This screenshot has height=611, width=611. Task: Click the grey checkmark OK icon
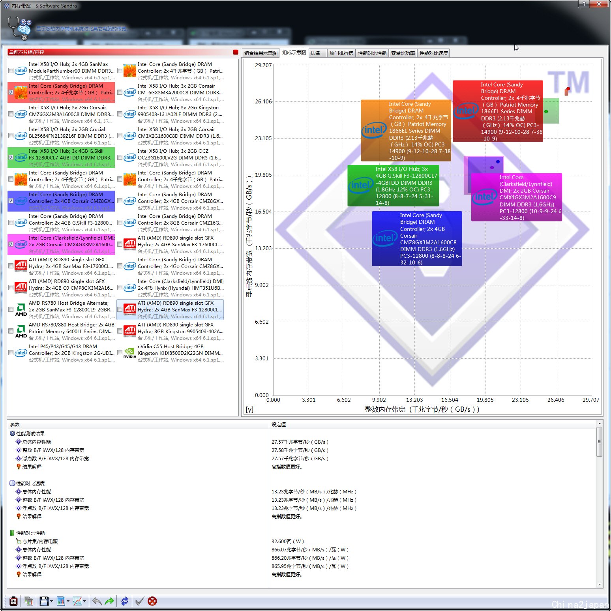click(139, 601)
